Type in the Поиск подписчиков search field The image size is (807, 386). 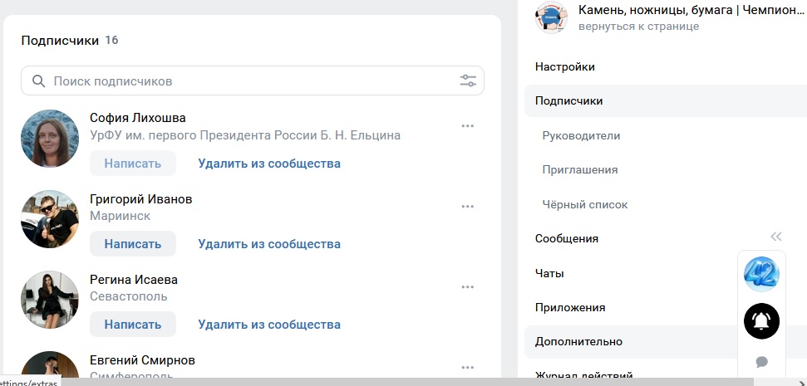click(249, 81)
